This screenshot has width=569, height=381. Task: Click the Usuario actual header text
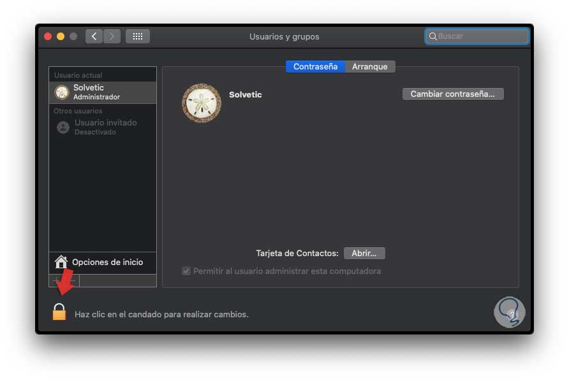pos(78,75)
